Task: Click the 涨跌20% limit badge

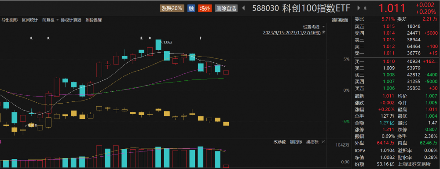Action: click(x=172, y=8)
